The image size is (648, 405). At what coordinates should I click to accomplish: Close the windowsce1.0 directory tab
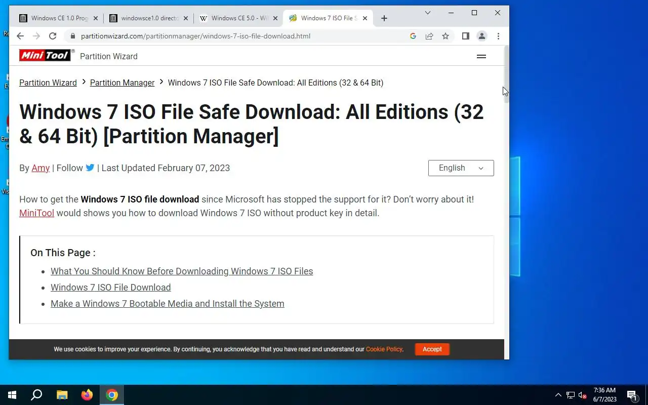point(186,18)
